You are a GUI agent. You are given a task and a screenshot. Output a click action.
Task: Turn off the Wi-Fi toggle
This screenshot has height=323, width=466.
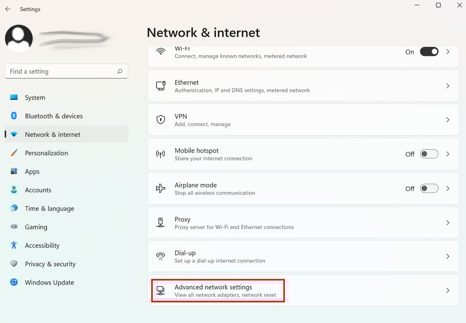tap(429, 52)
